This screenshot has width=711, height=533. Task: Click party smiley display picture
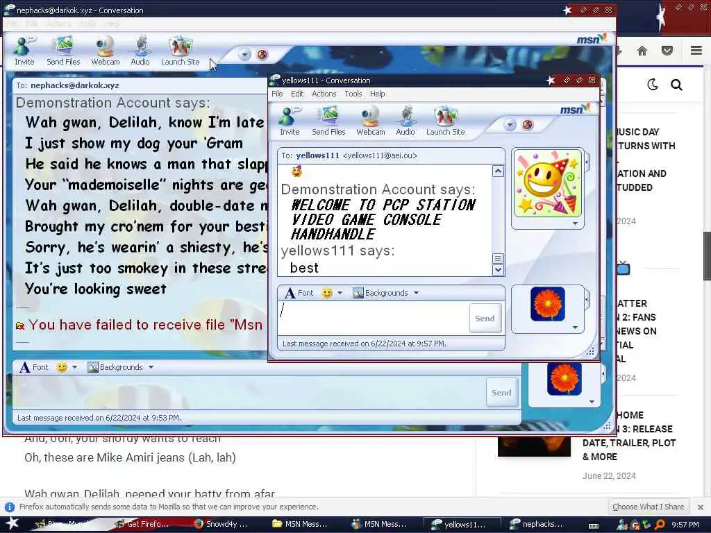(x=548, y=183)
